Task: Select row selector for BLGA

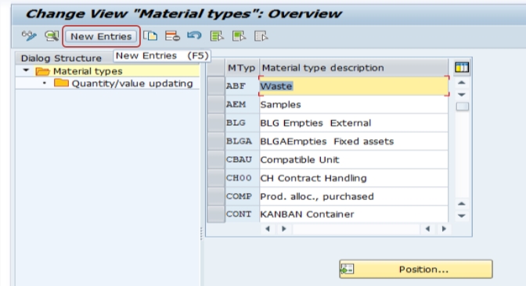Action: pyautogui.click(x=216, y=141)
